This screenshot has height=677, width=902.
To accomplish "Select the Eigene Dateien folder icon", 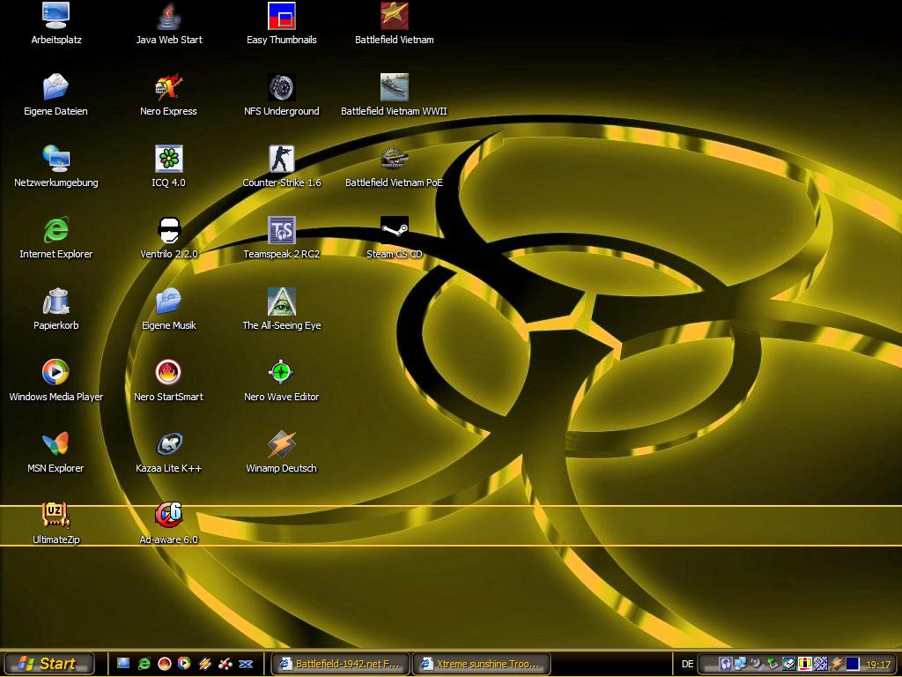I will 55,95.
